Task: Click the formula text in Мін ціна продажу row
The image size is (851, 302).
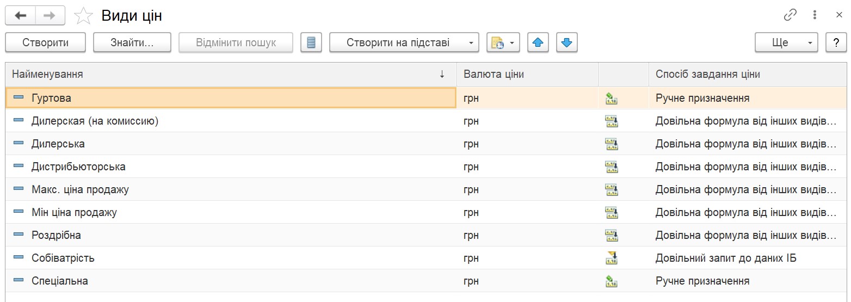Action: tap(746, 212)
